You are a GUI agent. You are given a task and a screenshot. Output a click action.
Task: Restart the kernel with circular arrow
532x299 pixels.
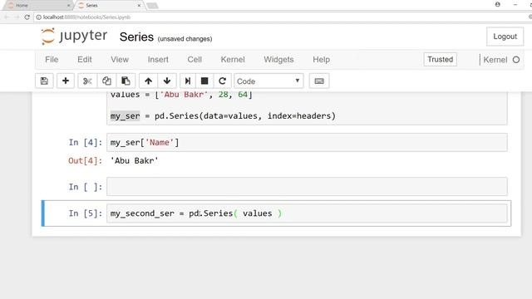222,81
